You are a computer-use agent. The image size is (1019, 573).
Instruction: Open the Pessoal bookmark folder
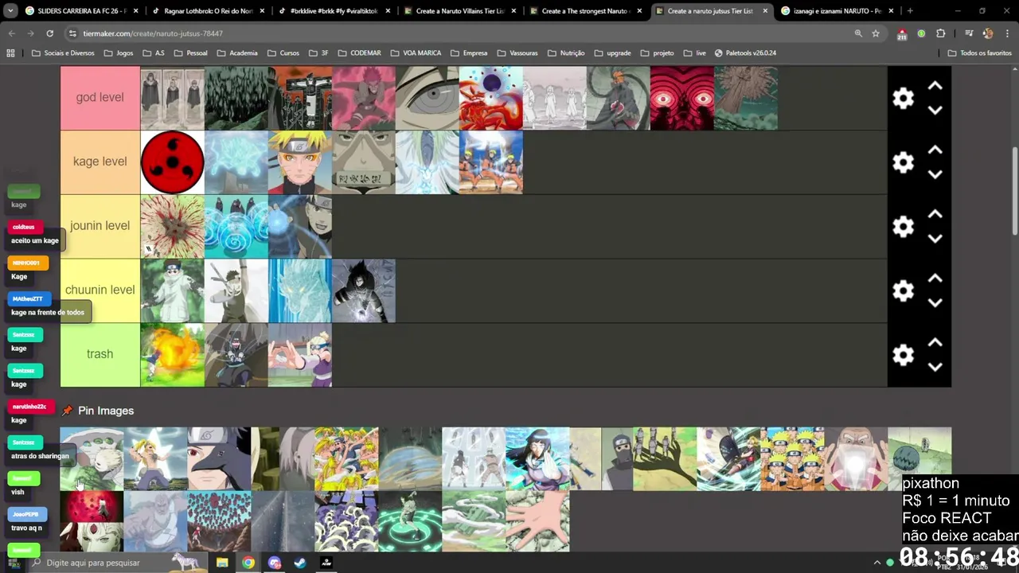pos(190,53)
